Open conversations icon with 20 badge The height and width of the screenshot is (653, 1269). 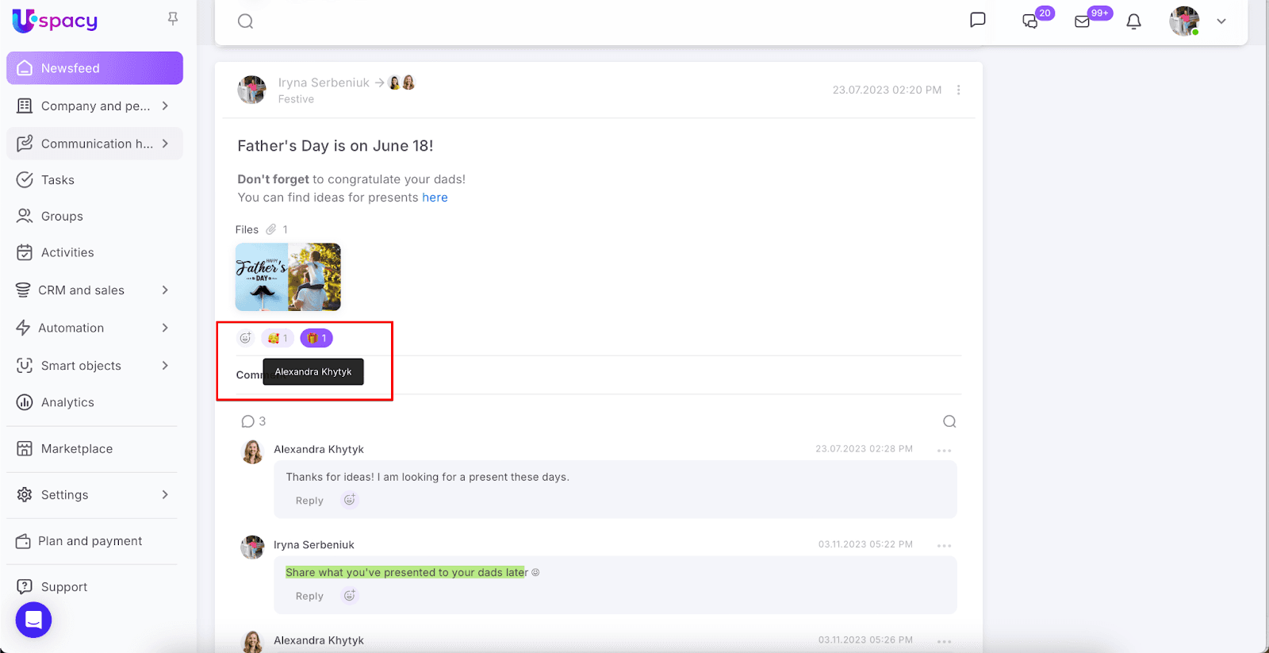pyautogui.click(x=1030, y=21)
